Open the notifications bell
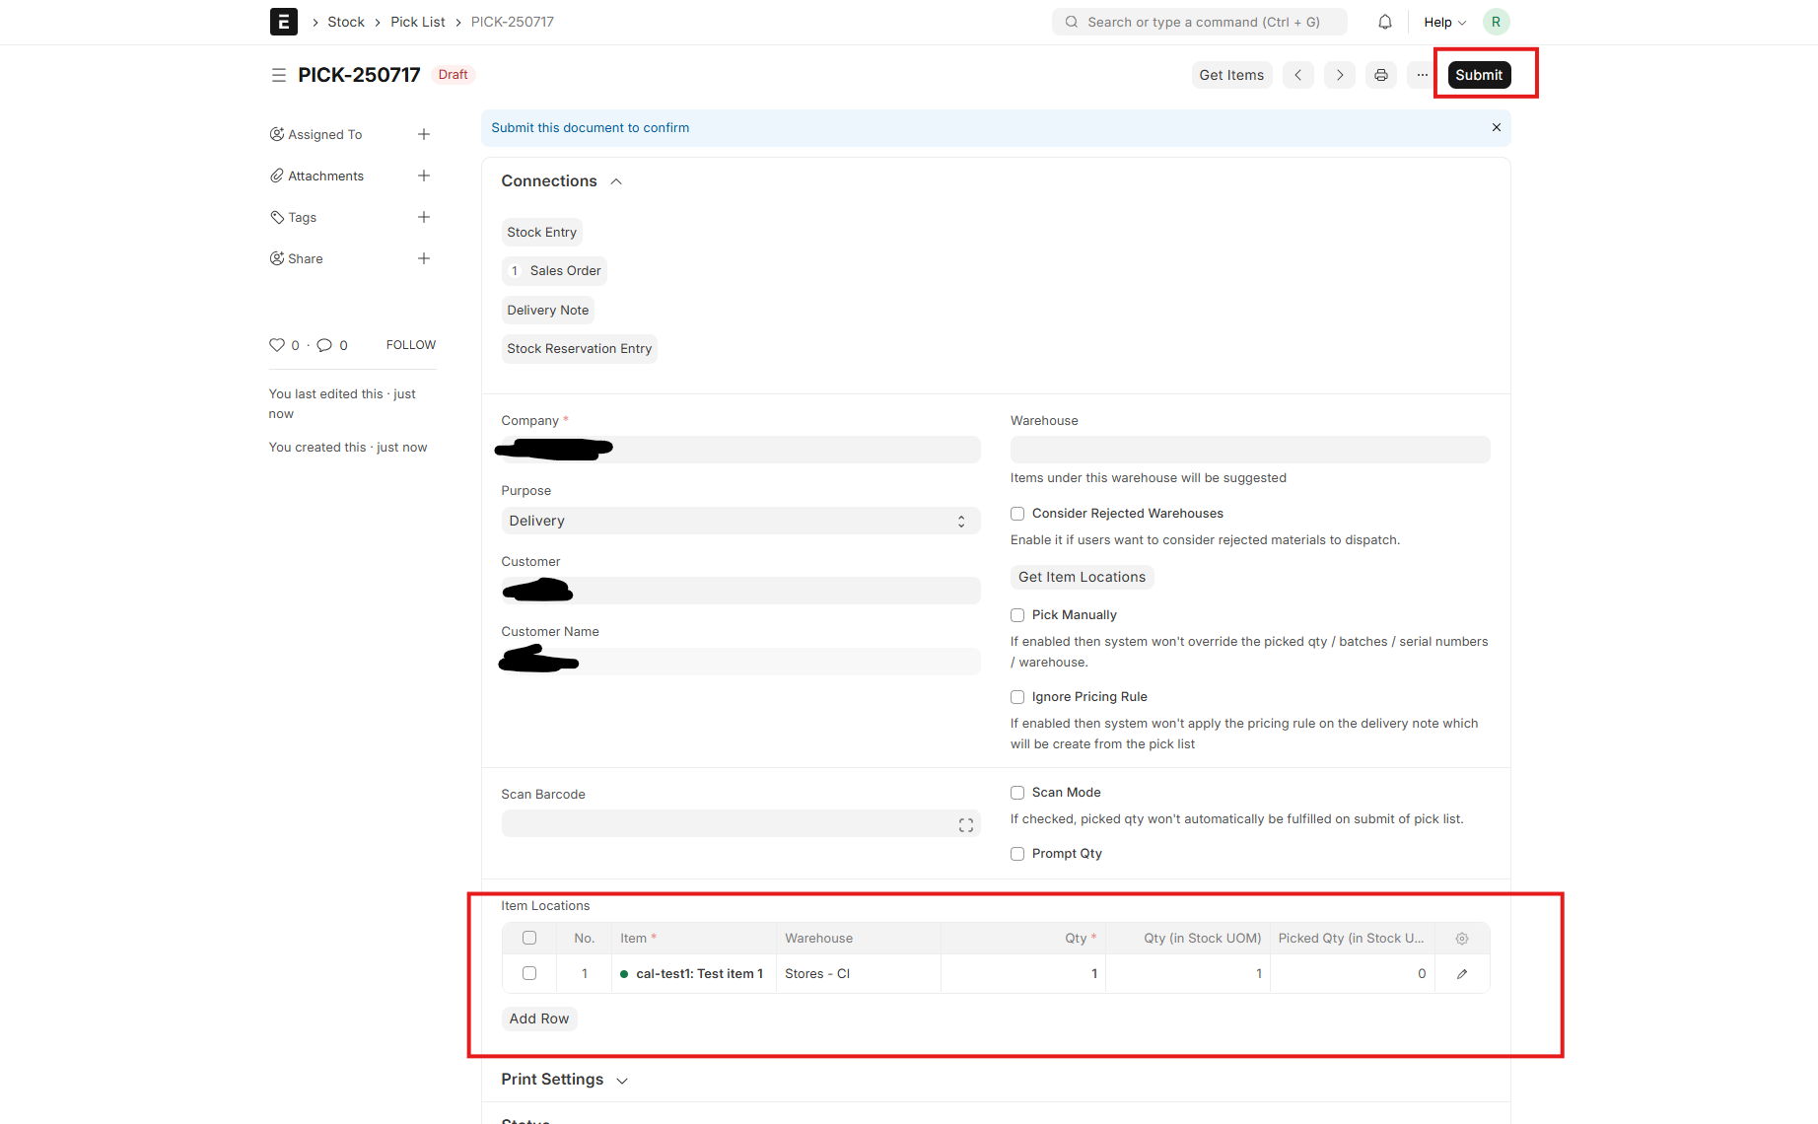This screenshot has height=1124, width=1818. [1384, 22]
